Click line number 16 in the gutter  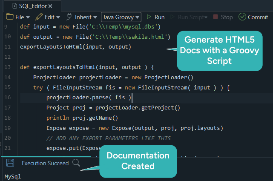coord(8,97)
